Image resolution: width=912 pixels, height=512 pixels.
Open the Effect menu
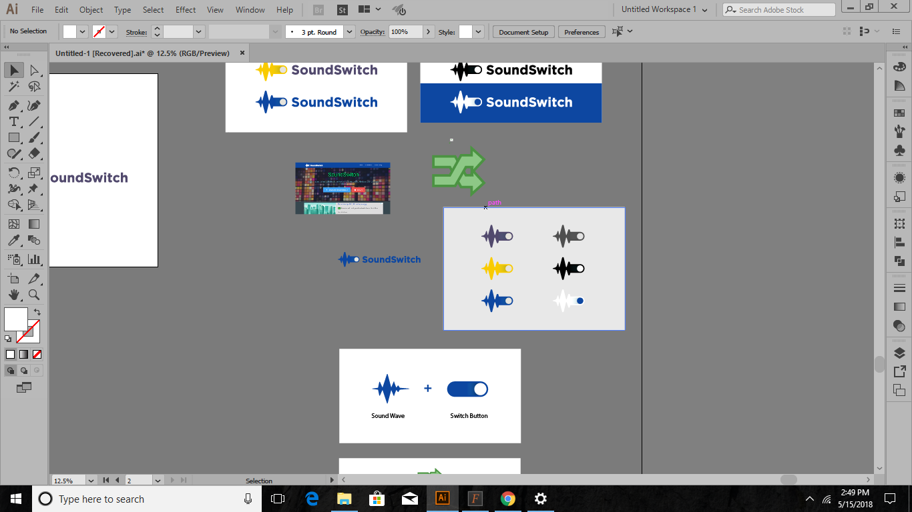click(x=185, y=9)
